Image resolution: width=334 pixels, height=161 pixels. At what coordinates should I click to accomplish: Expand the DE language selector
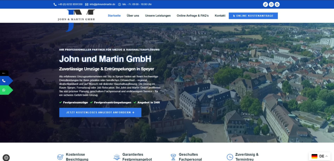(319, 156)
